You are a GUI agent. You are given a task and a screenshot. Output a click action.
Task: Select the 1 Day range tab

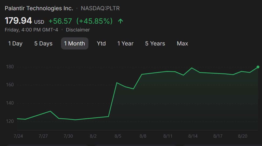tap(15, 44)
